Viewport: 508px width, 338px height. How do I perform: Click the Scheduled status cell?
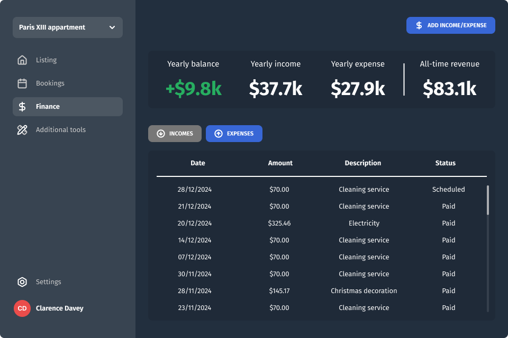(448, 190)
